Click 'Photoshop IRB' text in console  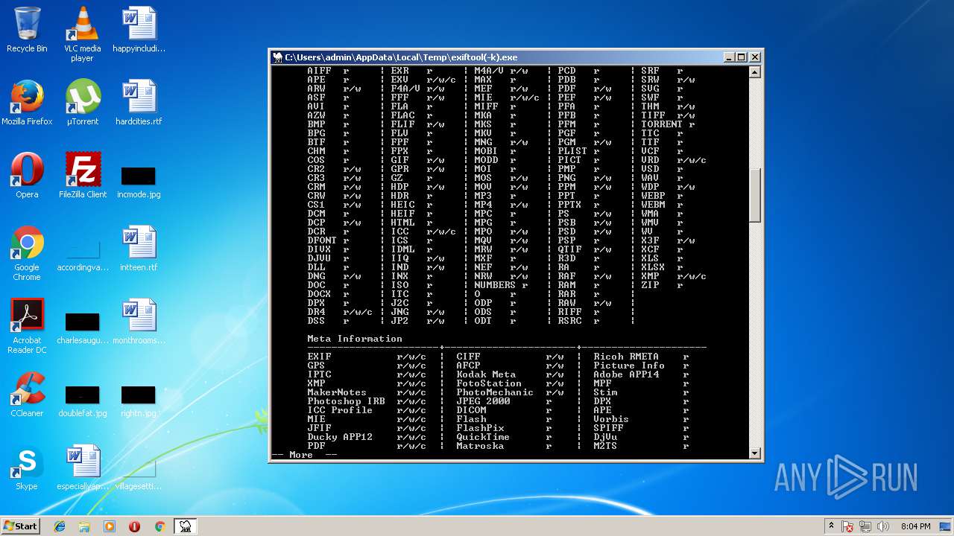point(346,401)
